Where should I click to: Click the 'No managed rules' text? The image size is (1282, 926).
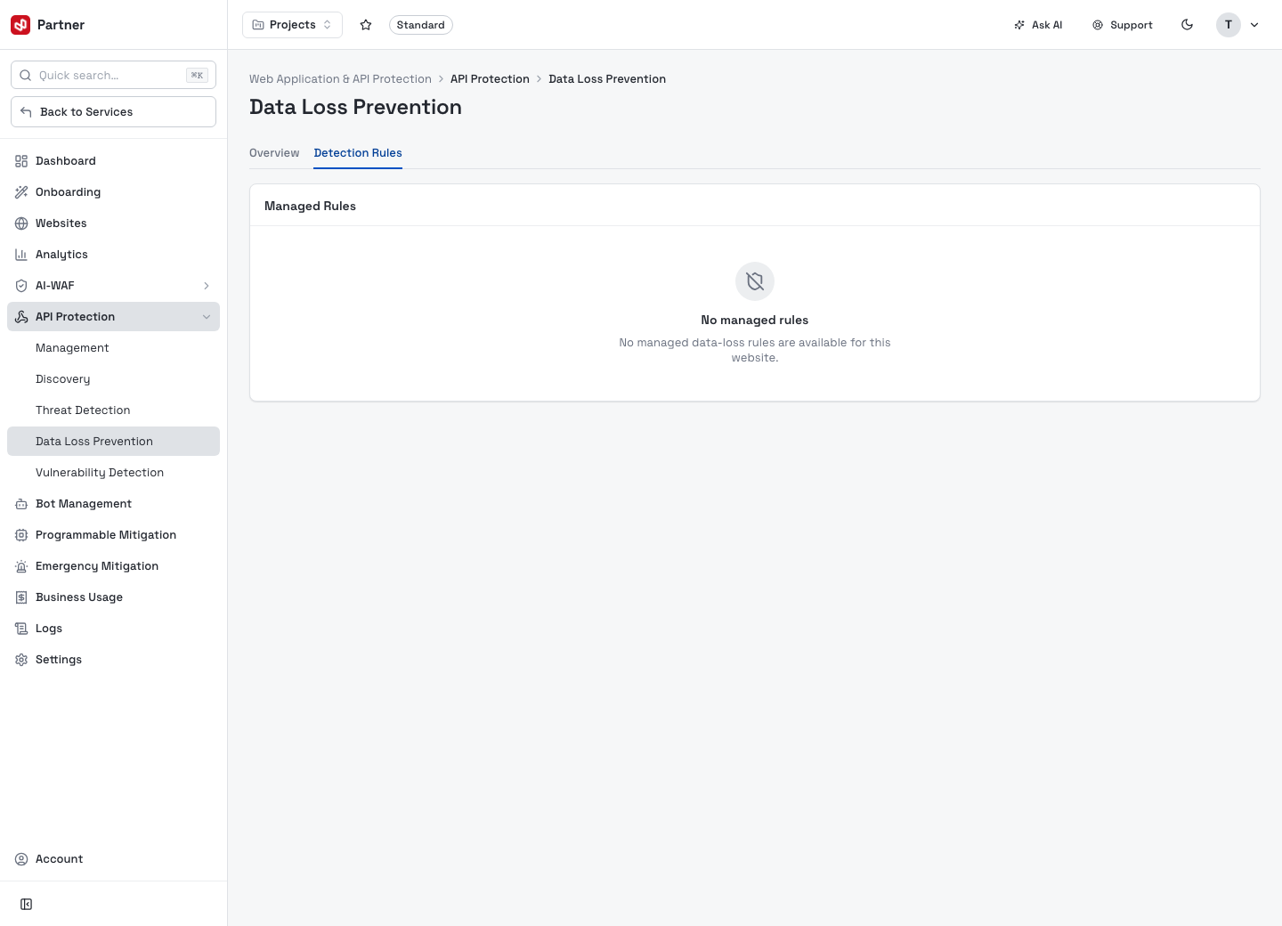[755, 321]
